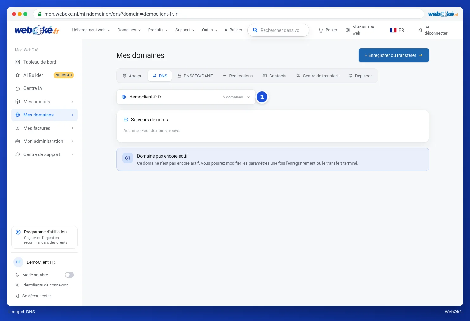Select the DNSSEC/DANE tab
This screenshot has width=470, height=321.
(x=195, y=76)
